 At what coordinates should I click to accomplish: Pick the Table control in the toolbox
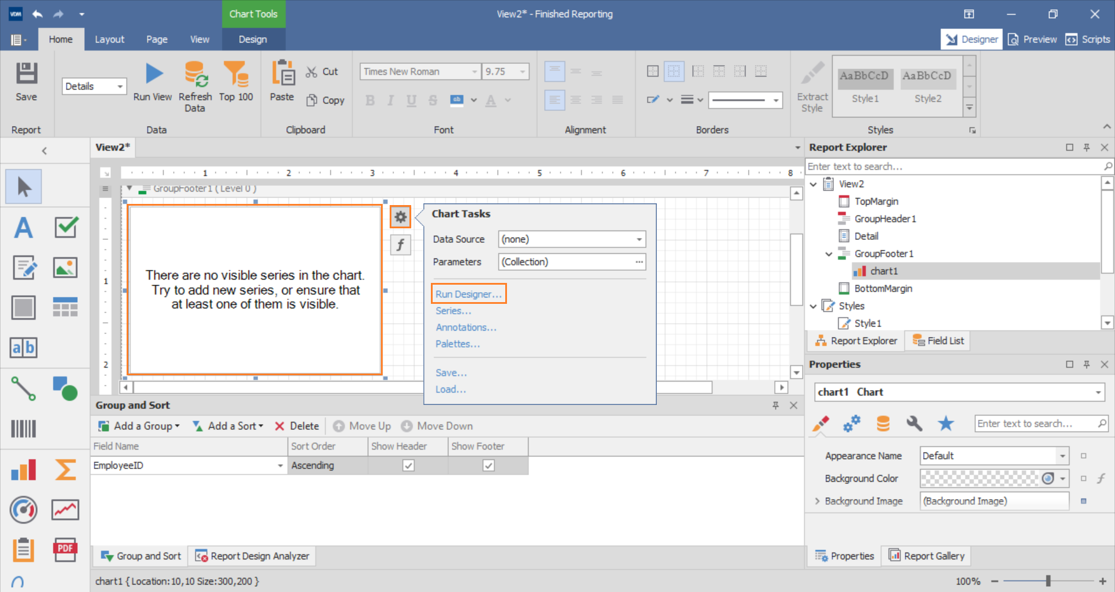tap(66, 307)
